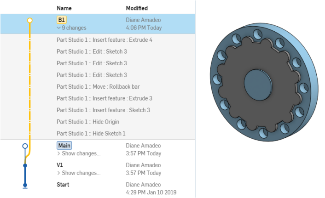325x198 pixels.
Task: Click the Modified column header
Action: click(x=137, y=8)
